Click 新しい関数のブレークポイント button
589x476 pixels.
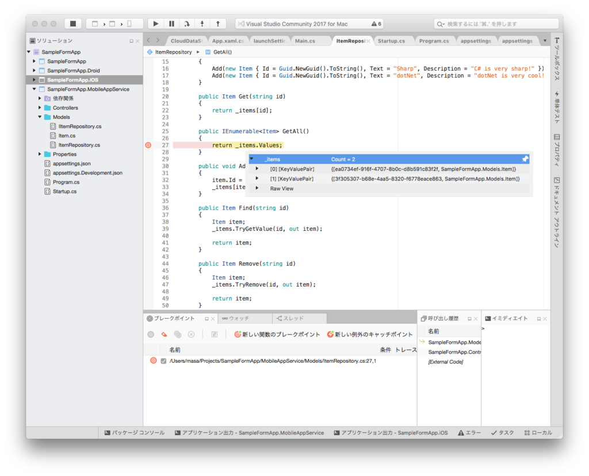click(x=277, y=334)
